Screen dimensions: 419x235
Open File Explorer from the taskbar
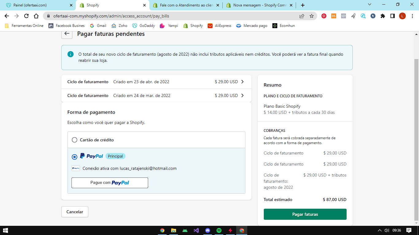(x=174, y=230)
